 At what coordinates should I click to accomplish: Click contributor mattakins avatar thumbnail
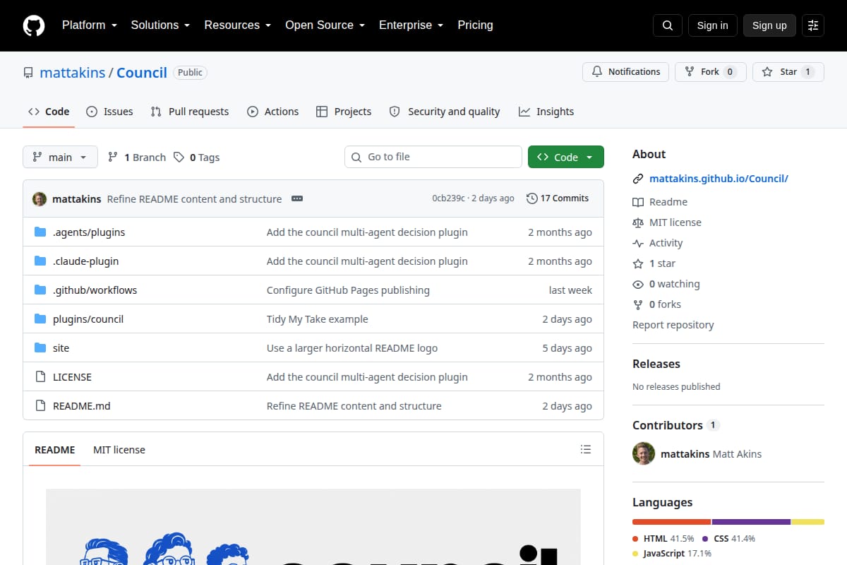(x=644, y=453)
